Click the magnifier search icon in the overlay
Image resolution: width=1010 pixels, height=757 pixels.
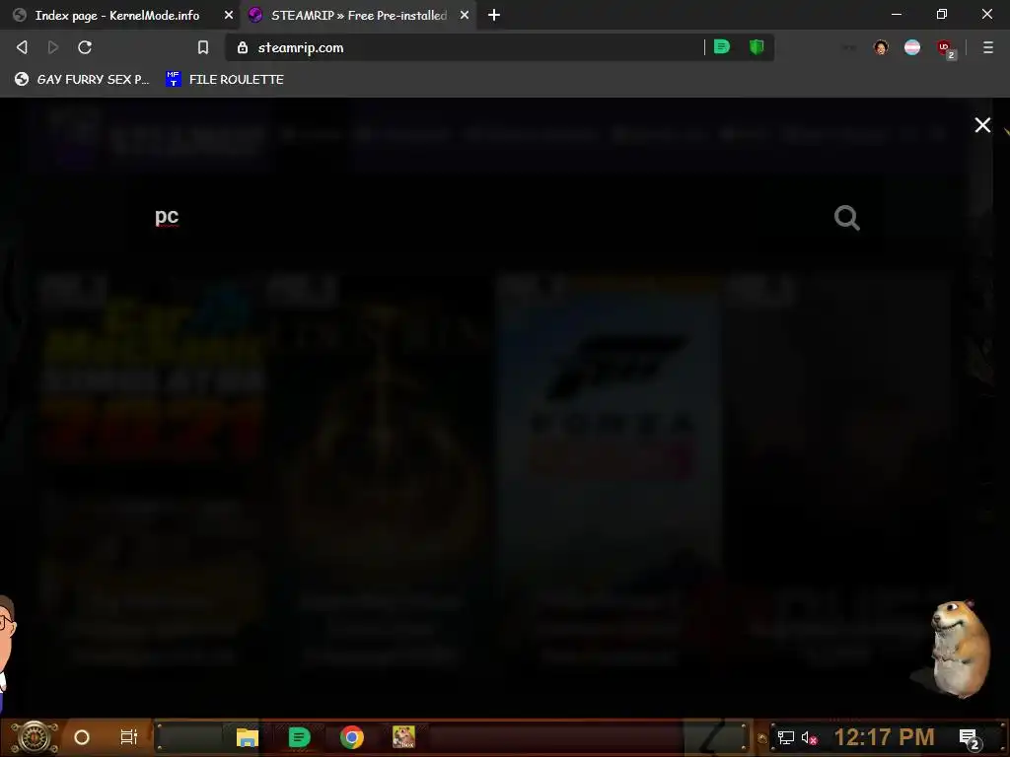point(846,218)
